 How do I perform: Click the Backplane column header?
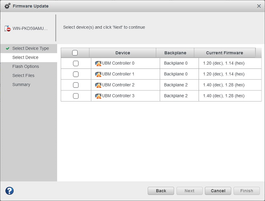(175, 53)
